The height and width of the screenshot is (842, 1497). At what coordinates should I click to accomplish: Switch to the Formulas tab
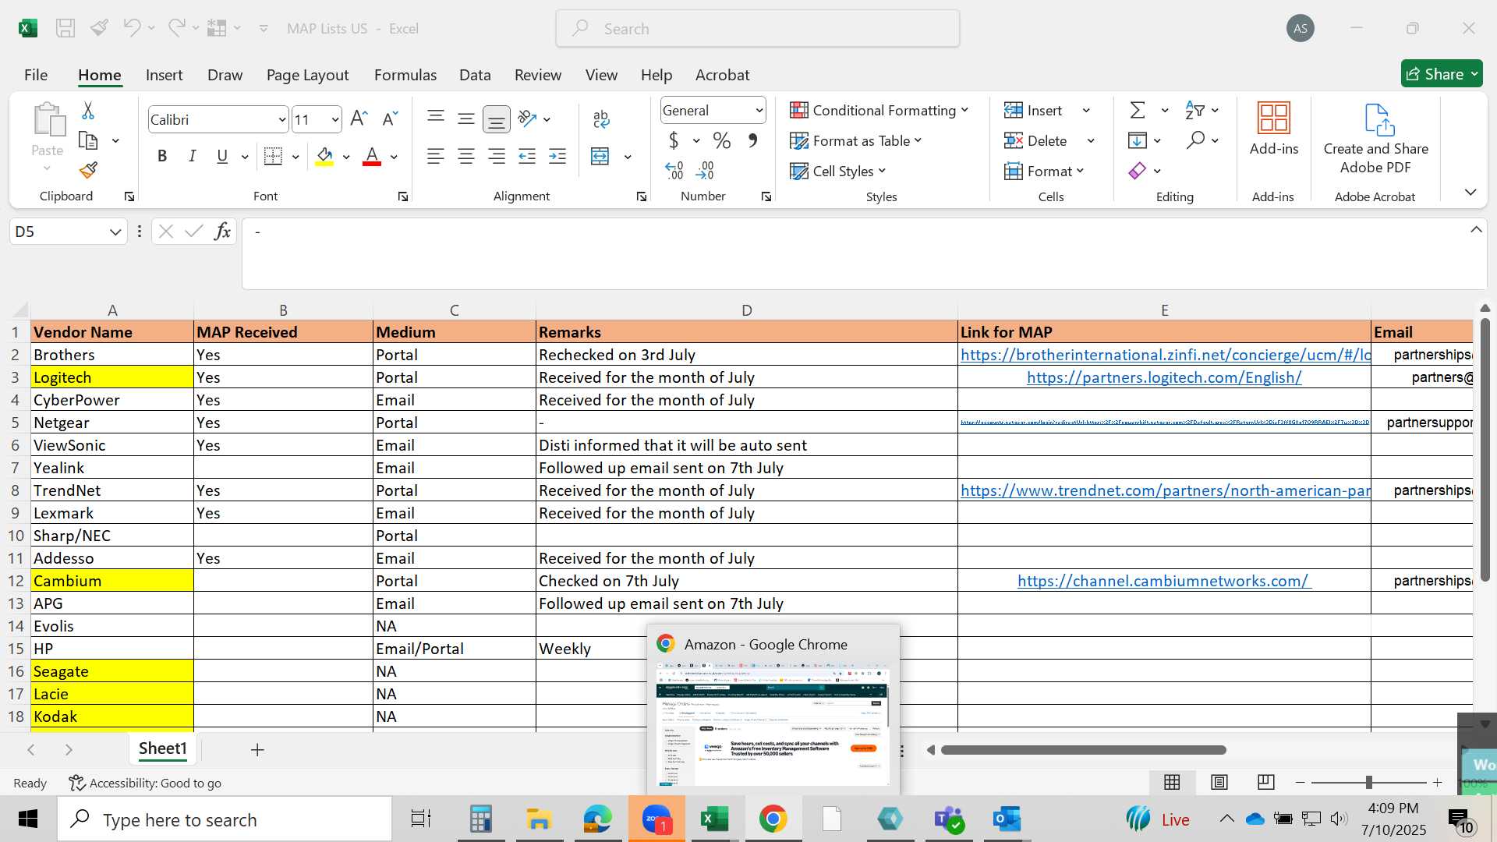405,75
